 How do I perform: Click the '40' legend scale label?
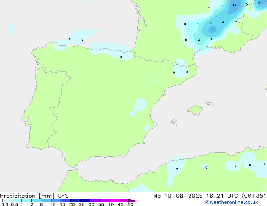pos(111,204)
